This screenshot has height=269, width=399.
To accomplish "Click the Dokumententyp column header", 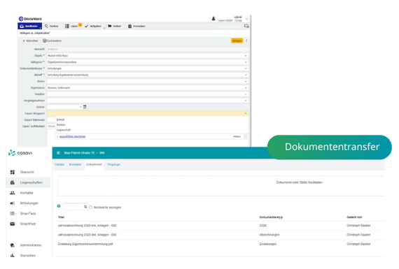I will click(271, 217).
